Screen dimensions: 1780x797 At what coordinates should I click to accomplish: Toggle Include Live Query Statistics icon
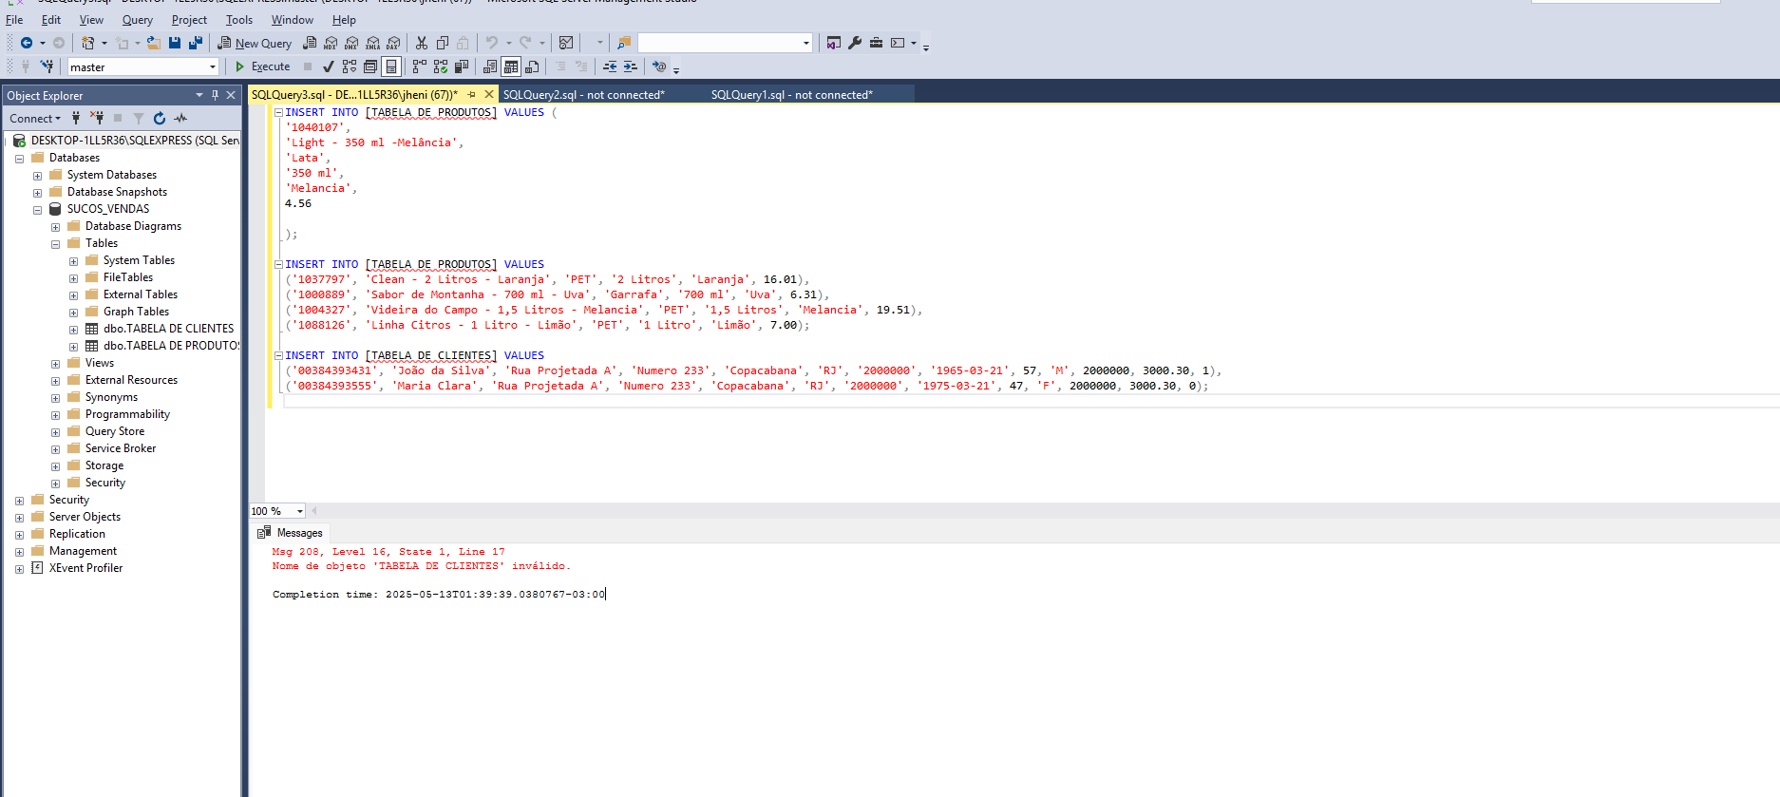click(441, 66)
